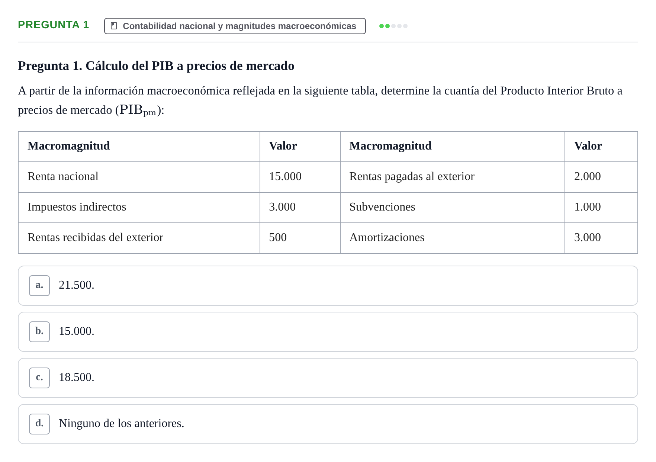Open the Contabilidad nacional topic tag

click(235, 26)
